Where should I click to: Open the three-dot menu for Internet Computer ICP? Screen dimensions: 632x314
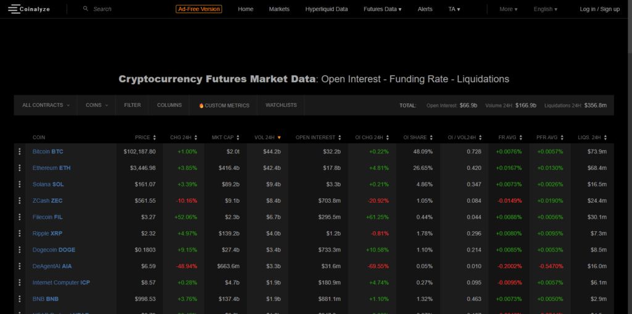pos(19,282)
